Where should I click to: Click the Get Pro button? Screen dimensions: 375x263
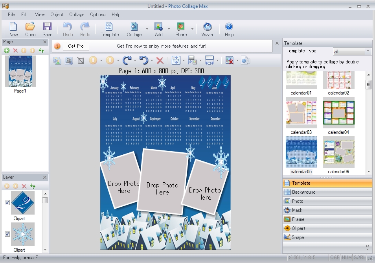pos(75,46)
